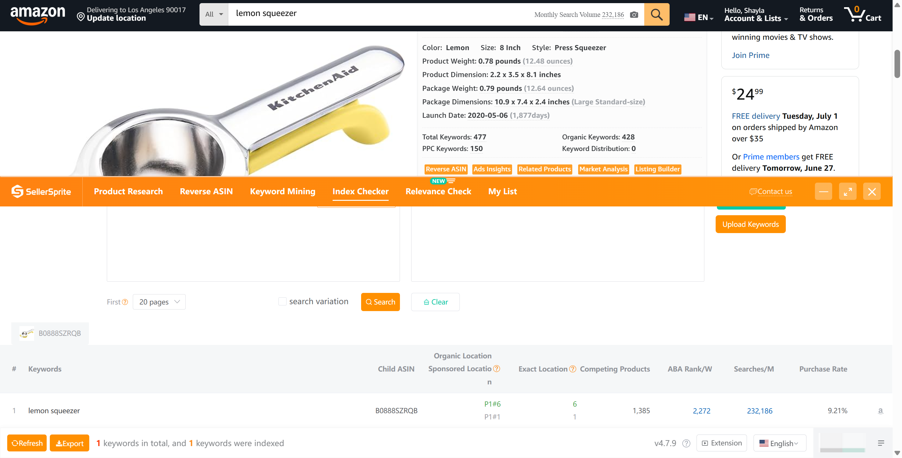Minimize the SellerSprite panel
Image resolution: width=902 pixels, height=458 pixels.
(823, 191)
